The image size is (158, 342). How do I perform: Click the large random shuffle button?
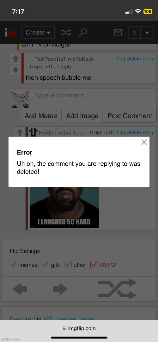[117, 289]
